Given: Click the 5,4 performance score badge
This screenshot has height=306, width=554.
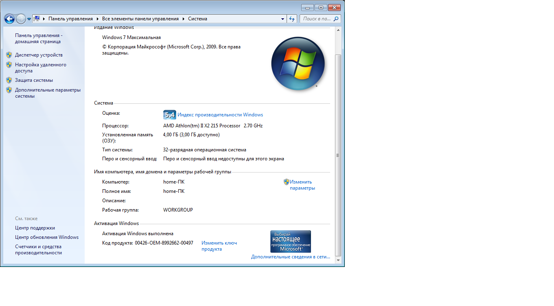Looking at the screenshot, I should click(x=169, y=115).
